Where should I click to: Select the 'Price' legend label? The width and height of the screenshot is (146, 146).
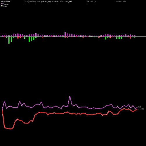coord(5,6)
